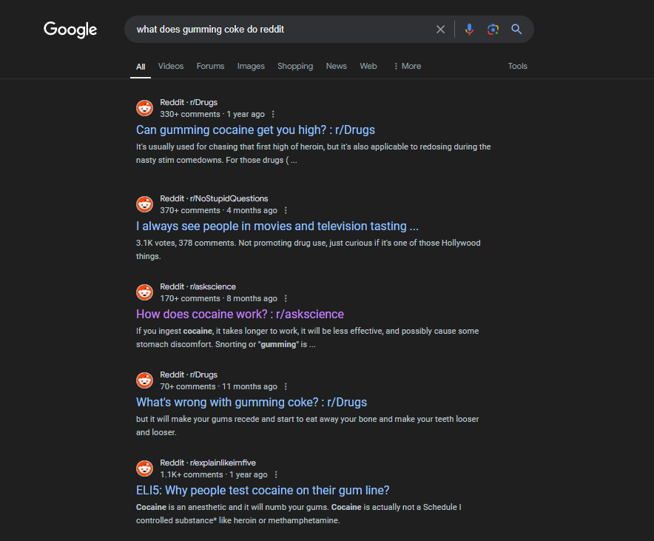Viewport: 654px width, 541px height.
Task: Click '170+ comments · 8 months ago' text
Action: (218, 299)
